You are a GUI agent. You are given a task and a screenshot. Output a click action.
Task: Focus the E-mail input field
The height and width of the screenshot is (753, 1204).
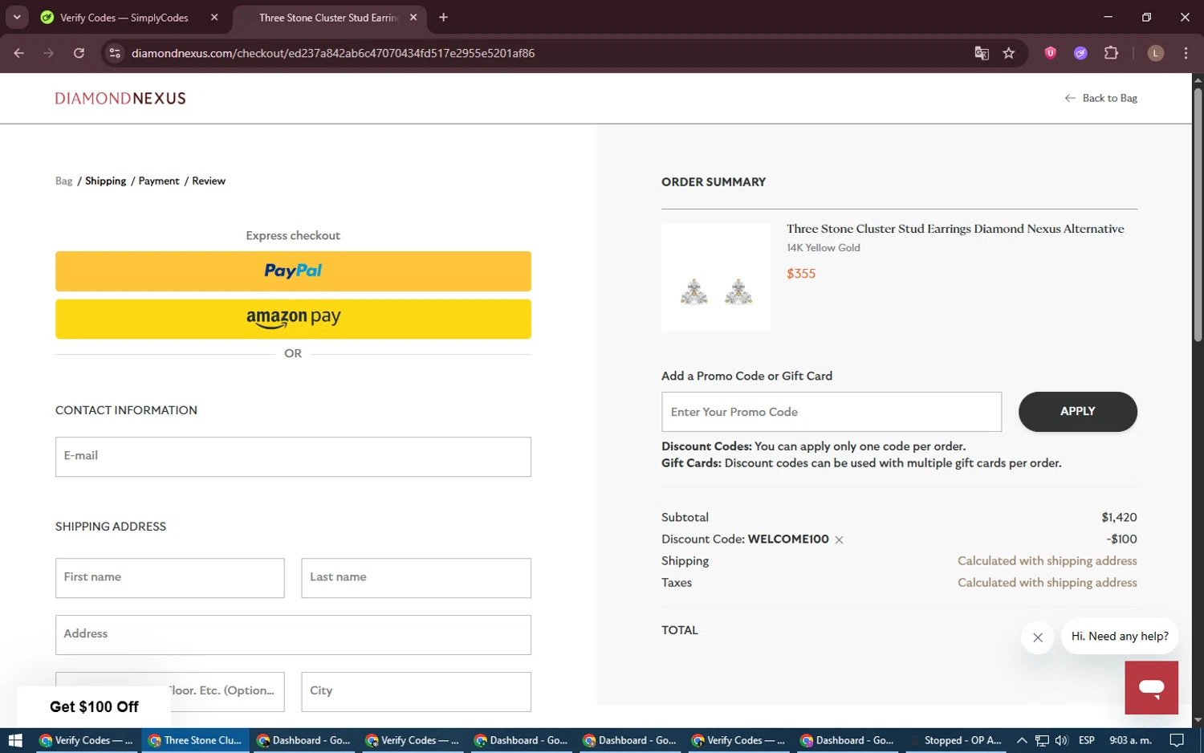point(293,457)
